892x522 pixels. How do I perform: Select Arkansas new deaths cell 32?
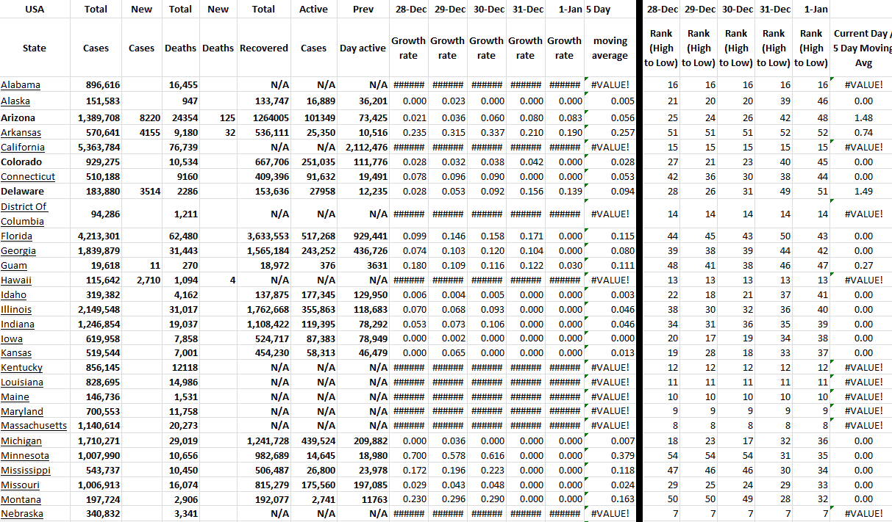pos(218,133)
